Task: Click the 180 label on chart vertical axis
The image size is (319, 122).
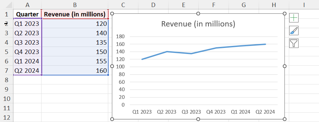Action: [120, 37]
